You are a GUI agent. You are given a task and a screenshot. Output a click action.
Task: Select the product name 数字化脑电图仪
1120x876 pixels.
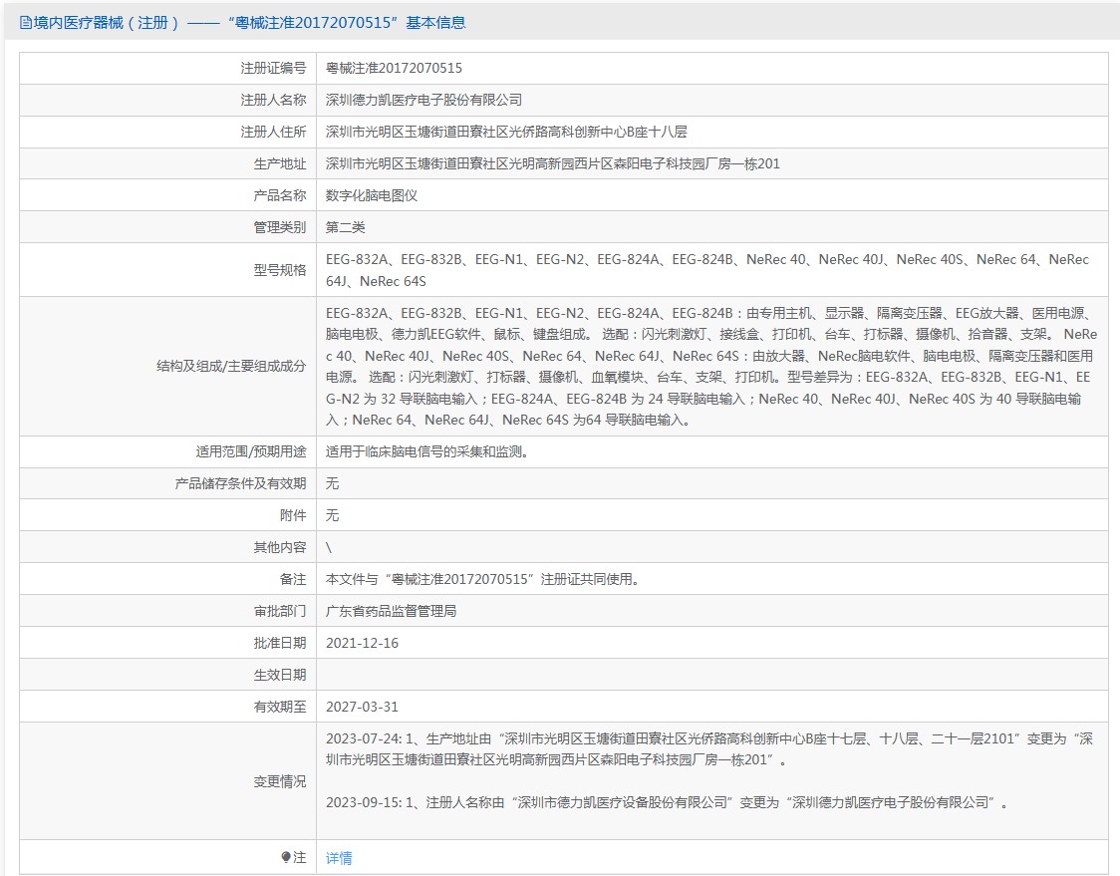tap(372, 195)
